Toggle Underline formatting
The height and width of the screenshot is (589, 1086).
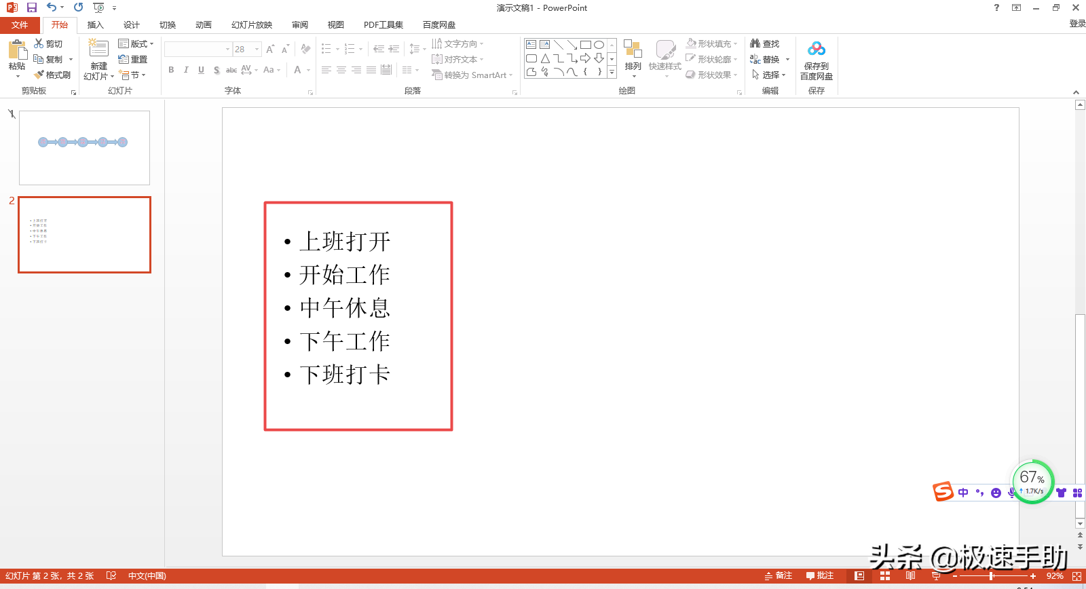click(201, 70)
